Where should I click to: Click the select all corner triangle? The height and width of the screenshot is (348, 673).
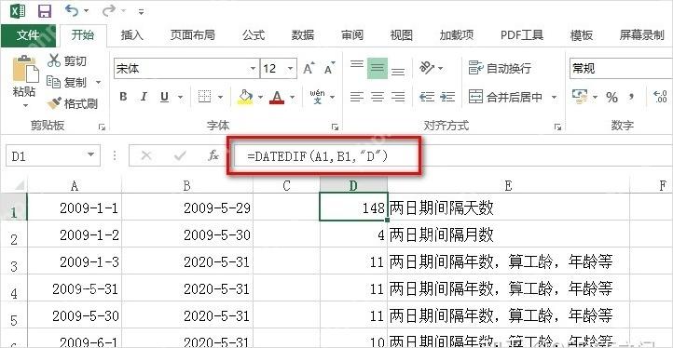(20, 185)
